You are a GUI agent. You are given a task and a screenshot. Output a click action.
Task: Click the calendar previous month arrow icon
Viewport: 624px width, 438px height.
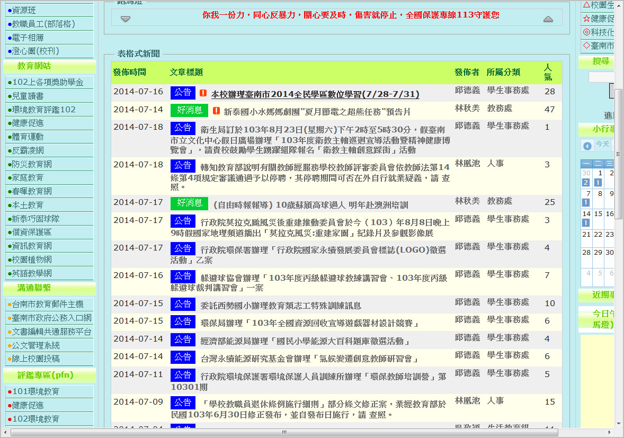pos(587,146)
